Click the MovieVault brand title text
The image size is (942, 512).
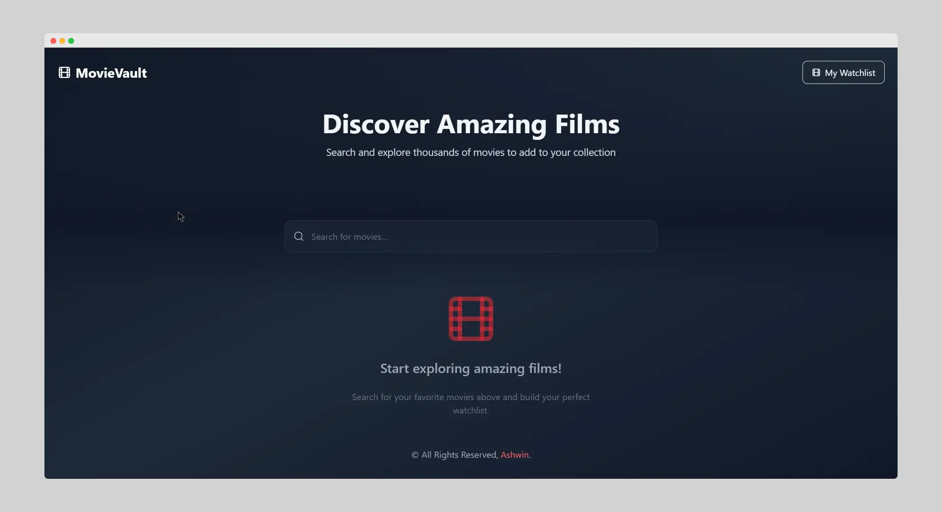(x=111, y=73)
